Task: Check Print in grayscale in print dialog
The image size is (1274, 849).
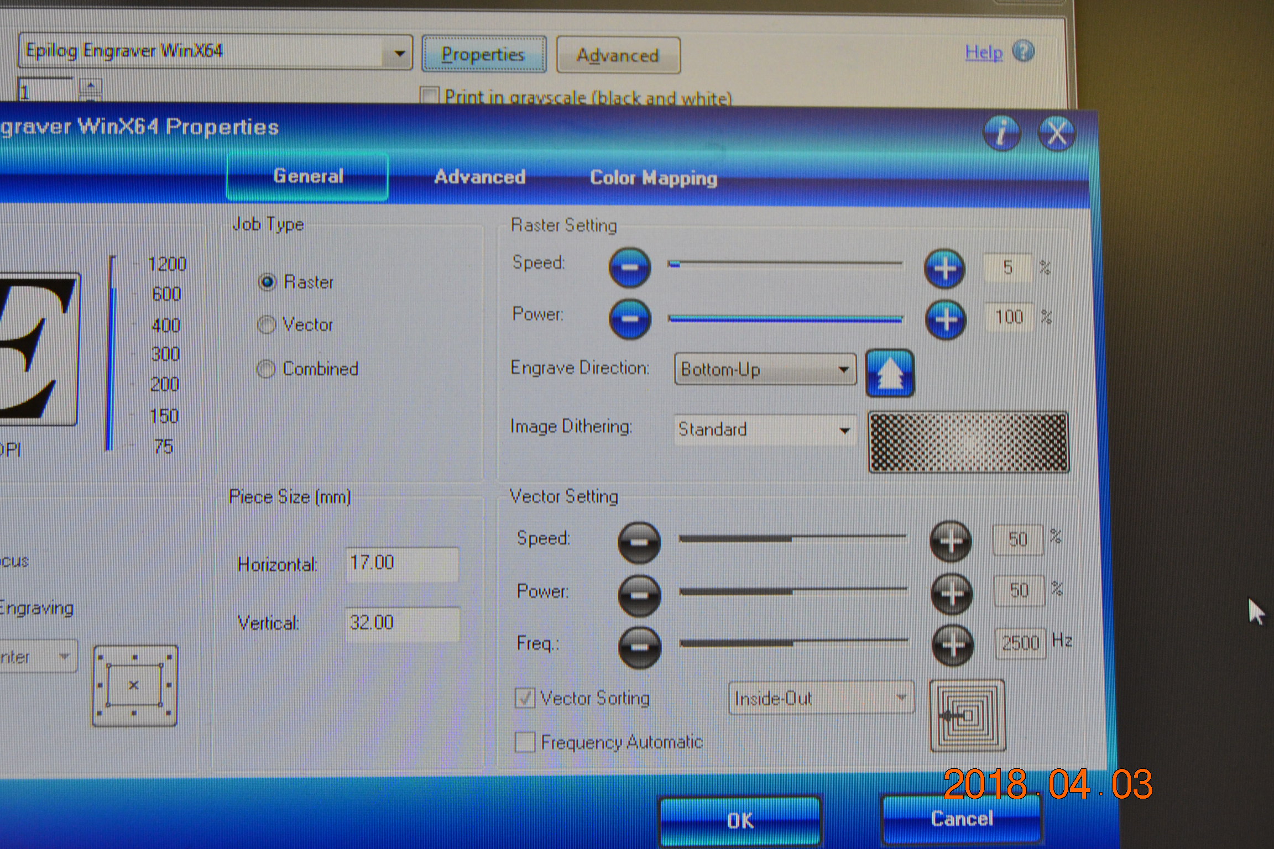Action: click(x=429, y=96)
